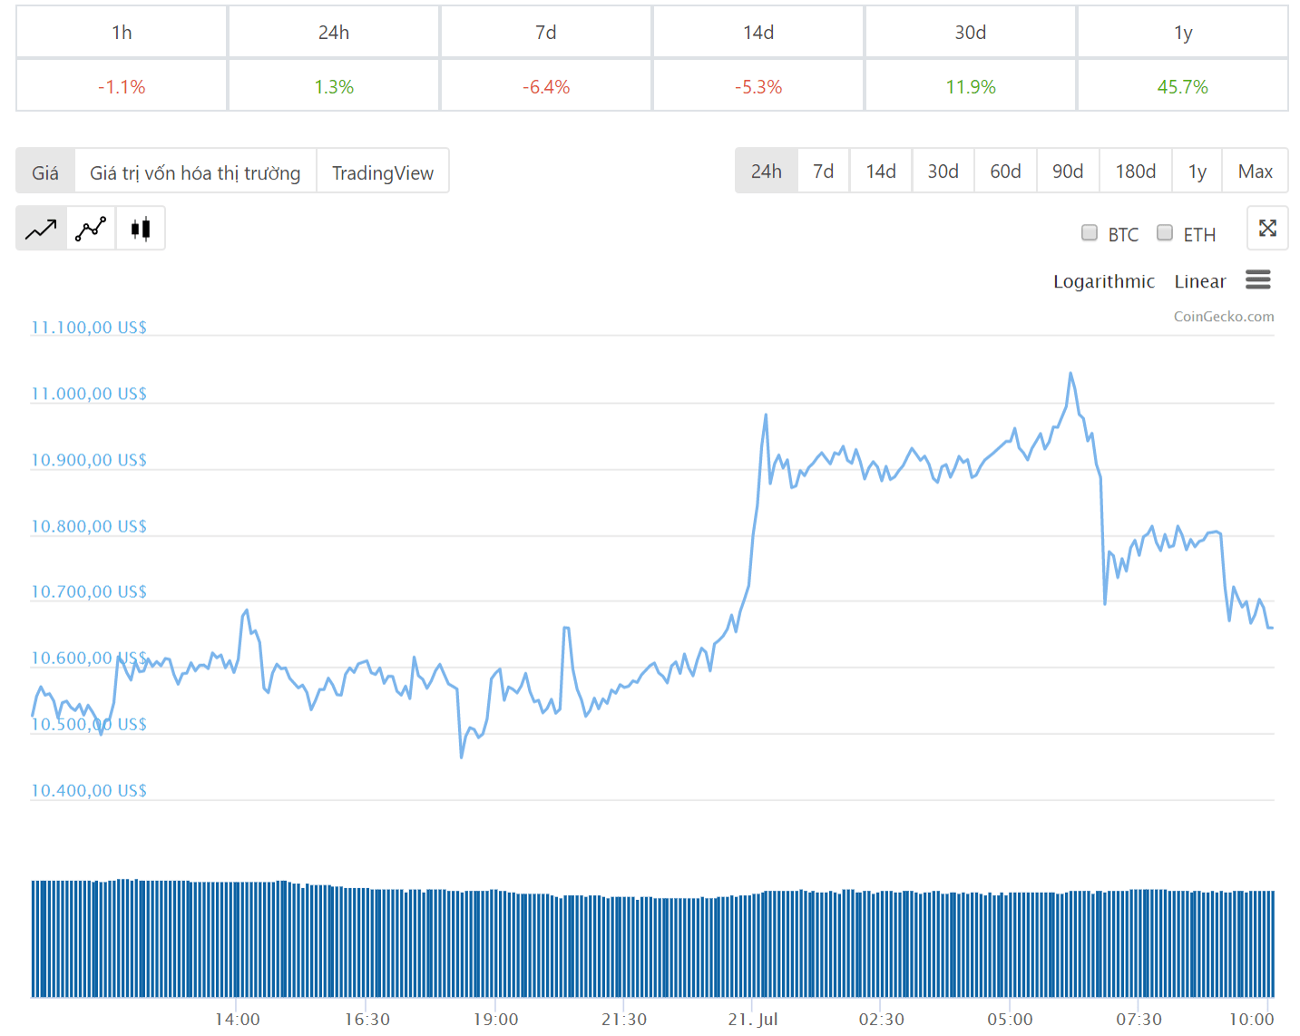The image size is (1300, 1036).
Task: Click the 1h column header
Action: tap(122, 32)
